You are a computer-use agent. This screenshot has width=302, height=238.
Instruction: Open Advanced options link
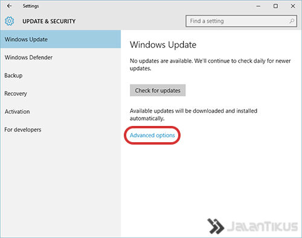[x=152, y=136]
